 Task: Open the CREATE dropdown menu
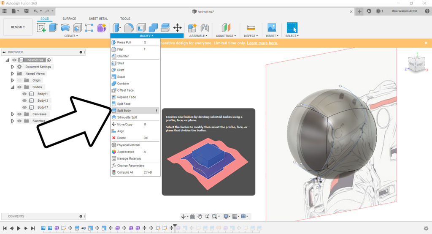71,36
